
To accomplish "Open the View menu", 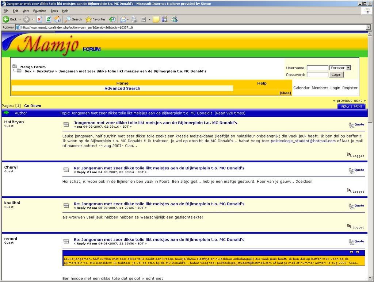I will [26, 11].
